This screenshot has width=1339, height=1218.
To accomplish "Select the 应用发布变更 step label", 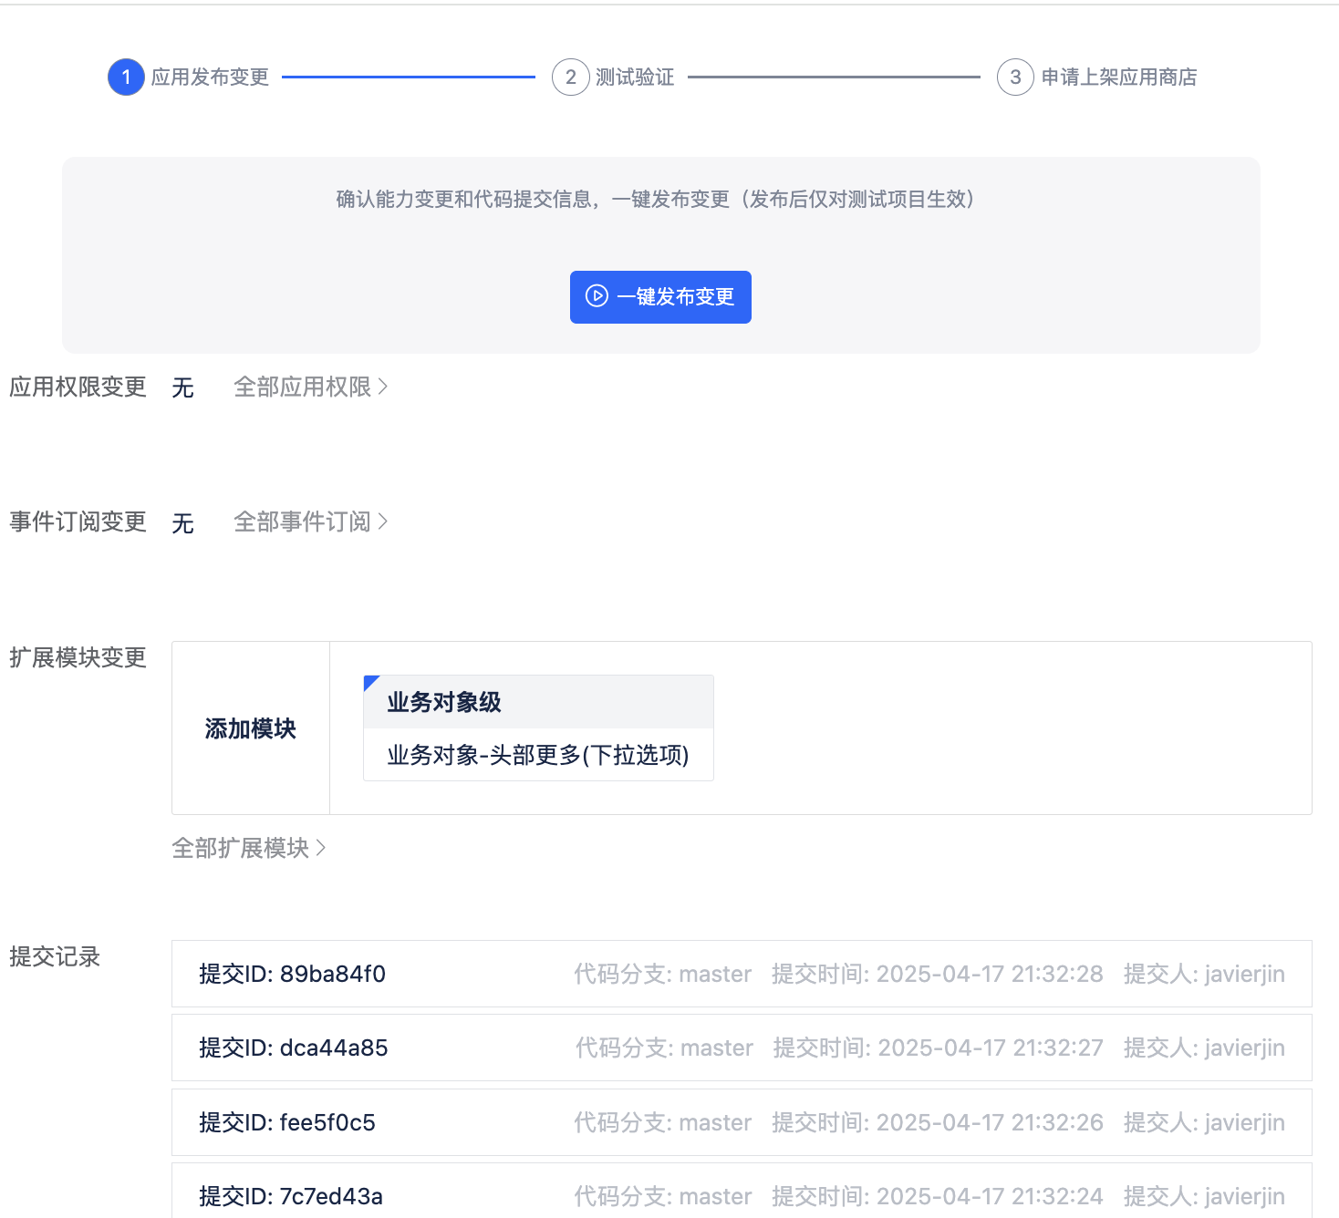I will (210, 77).
